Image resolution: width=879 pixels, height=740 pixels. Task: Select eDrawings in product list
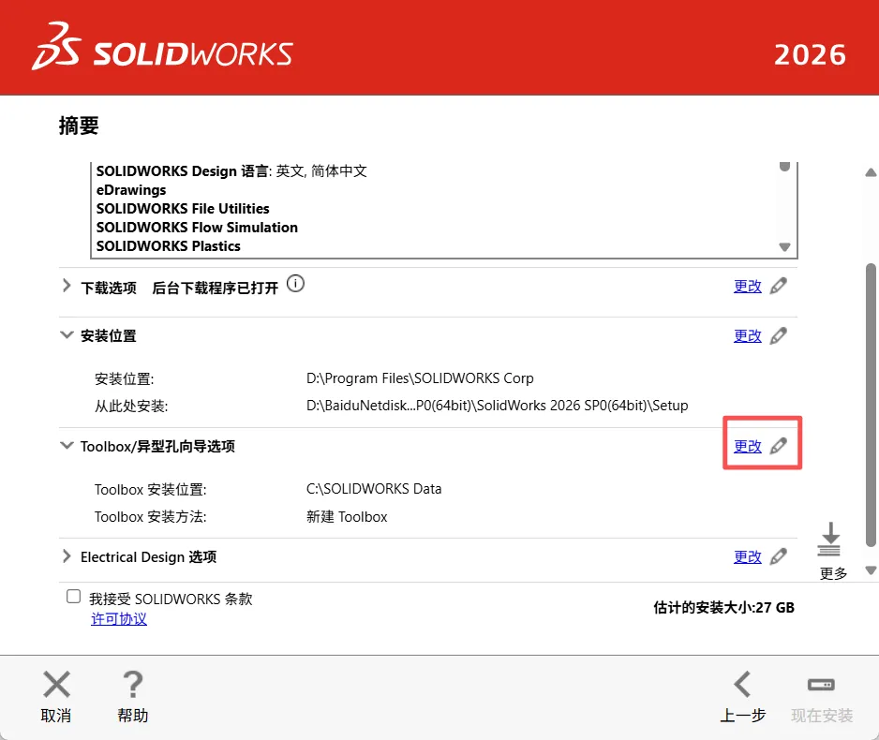coord(131,190)
